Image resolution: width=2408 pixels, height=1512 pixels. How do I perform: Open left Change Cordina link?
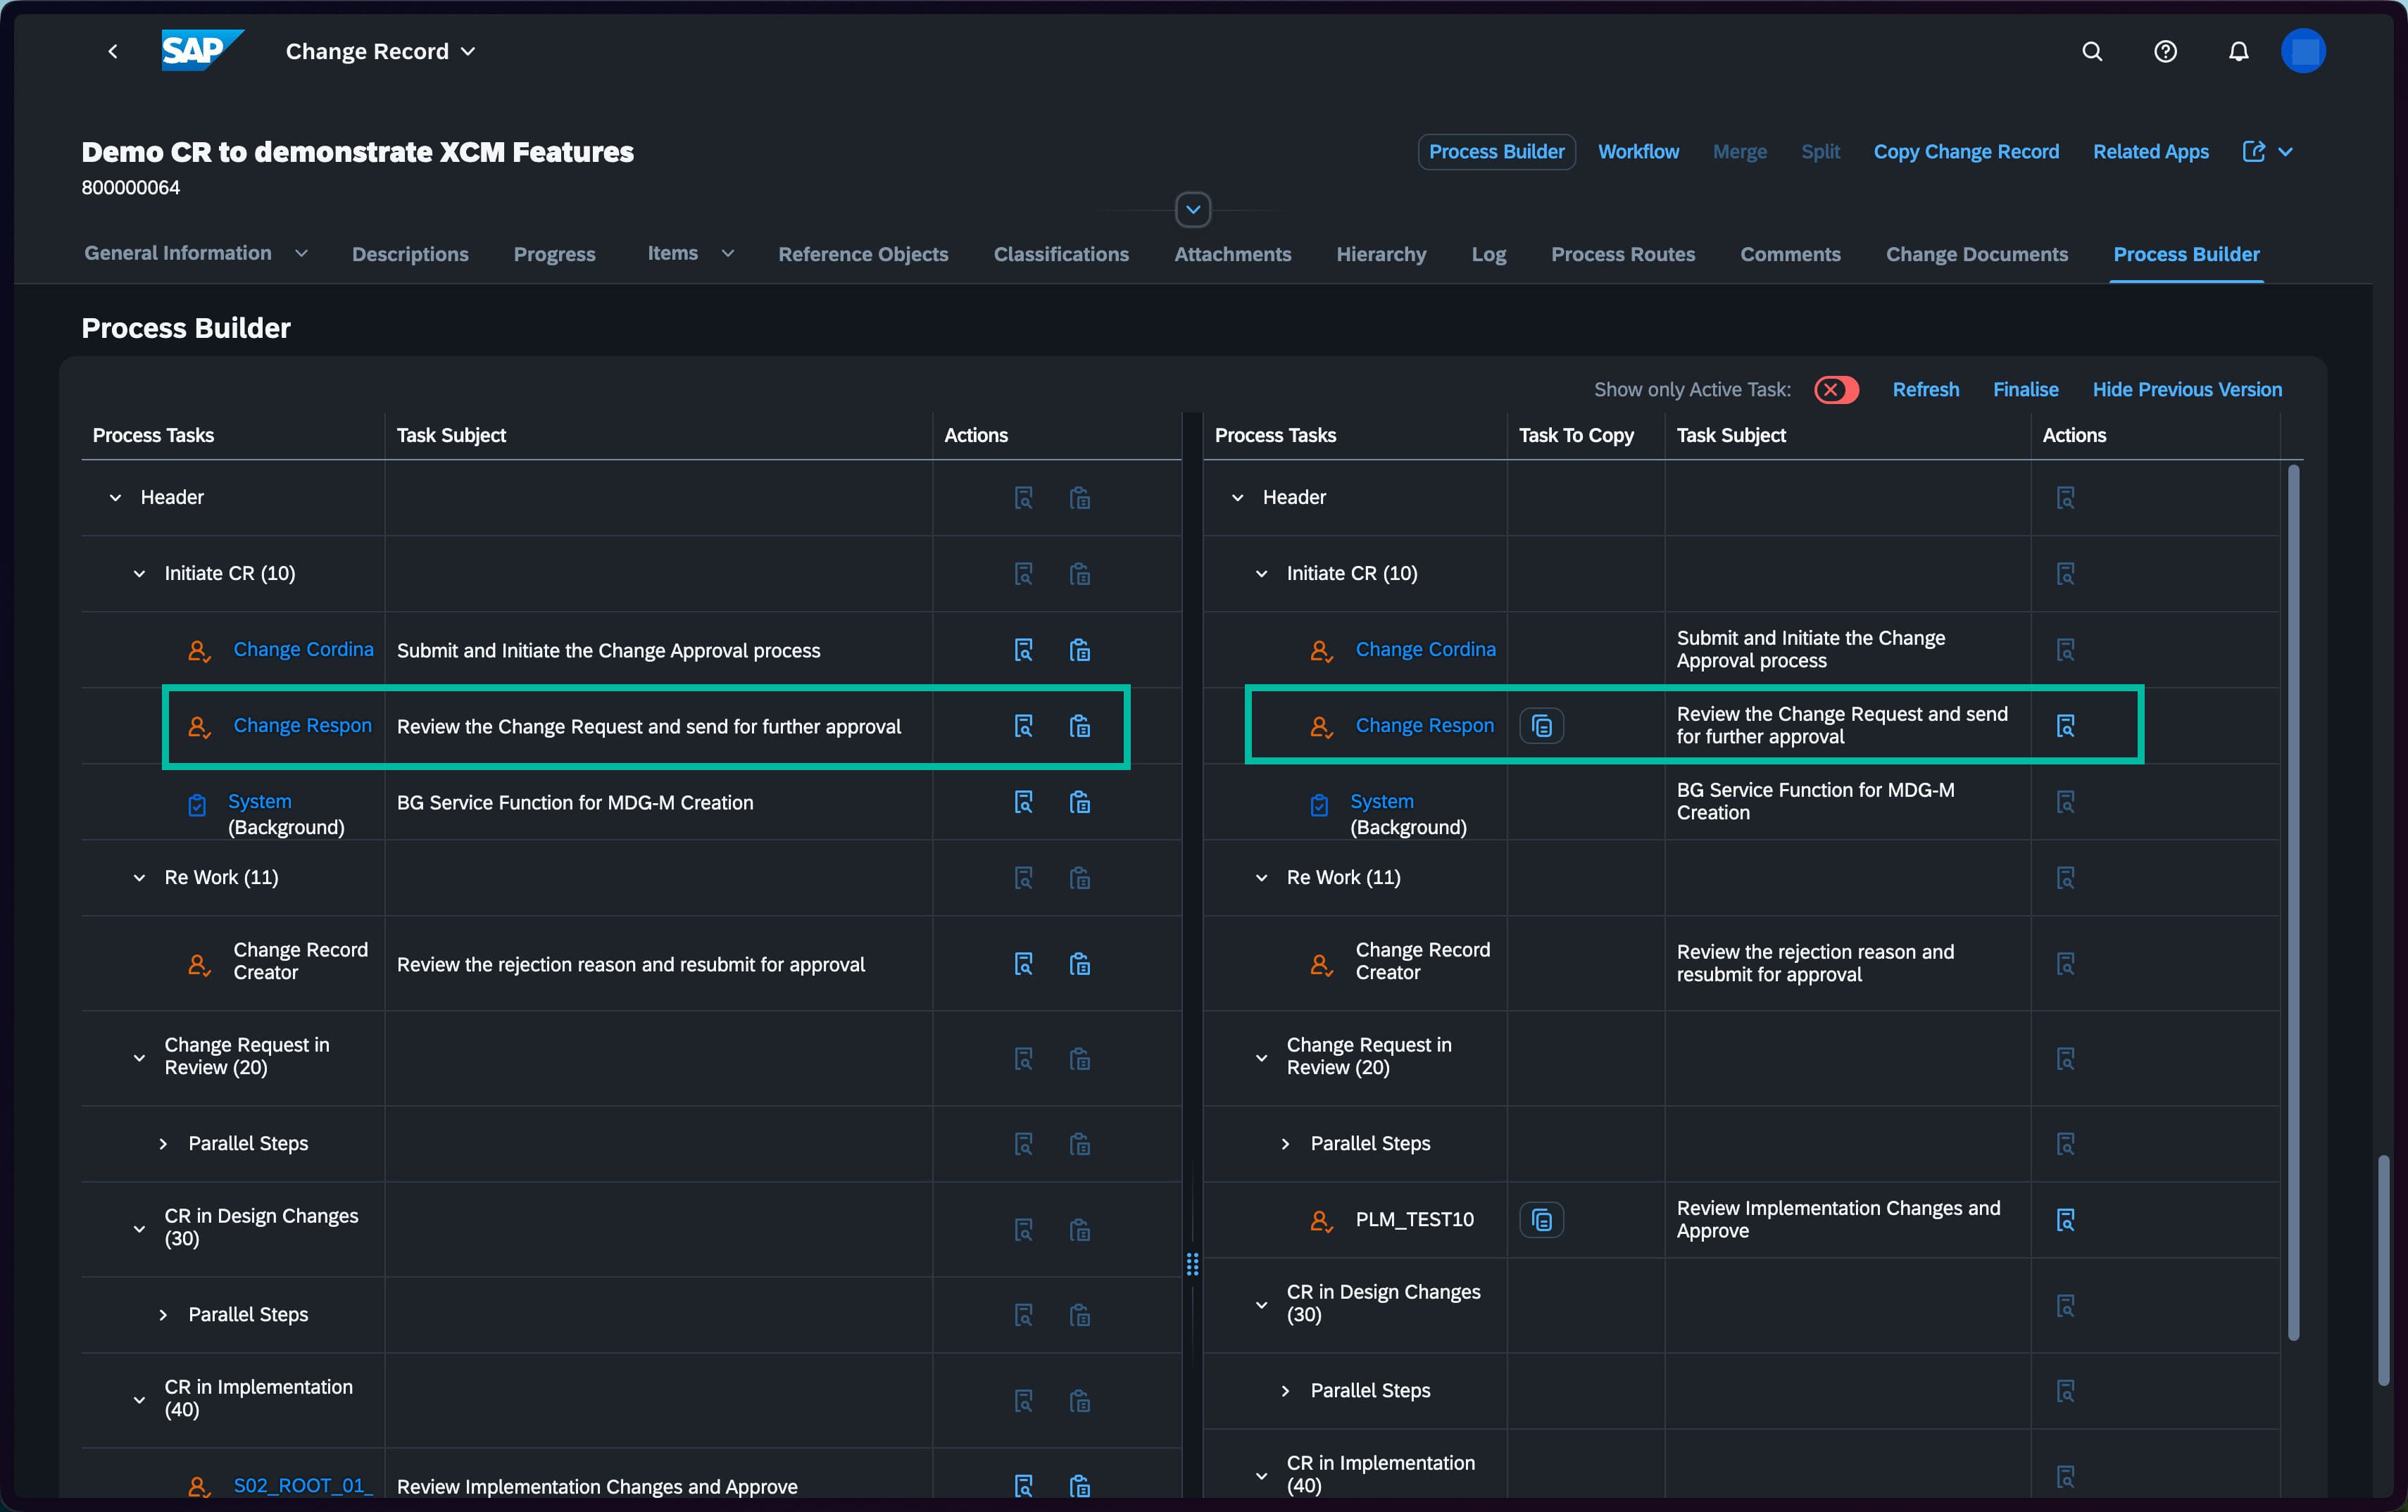(x=304, y=650)
